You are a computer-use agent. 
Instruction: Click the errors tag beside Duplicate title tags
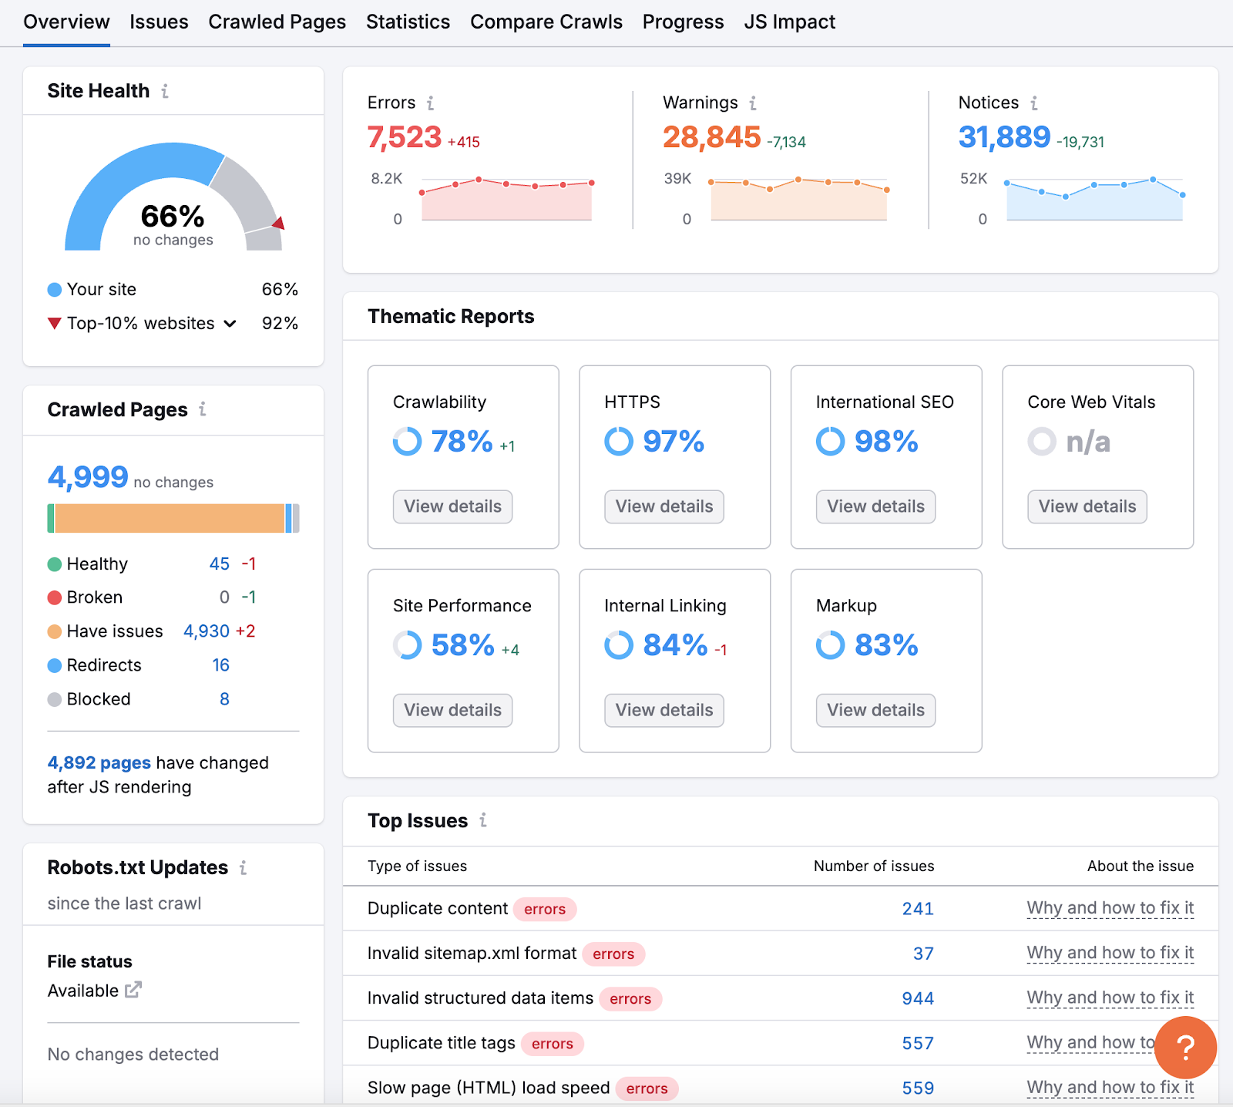pyautogui.click(x=553, y=1043)
